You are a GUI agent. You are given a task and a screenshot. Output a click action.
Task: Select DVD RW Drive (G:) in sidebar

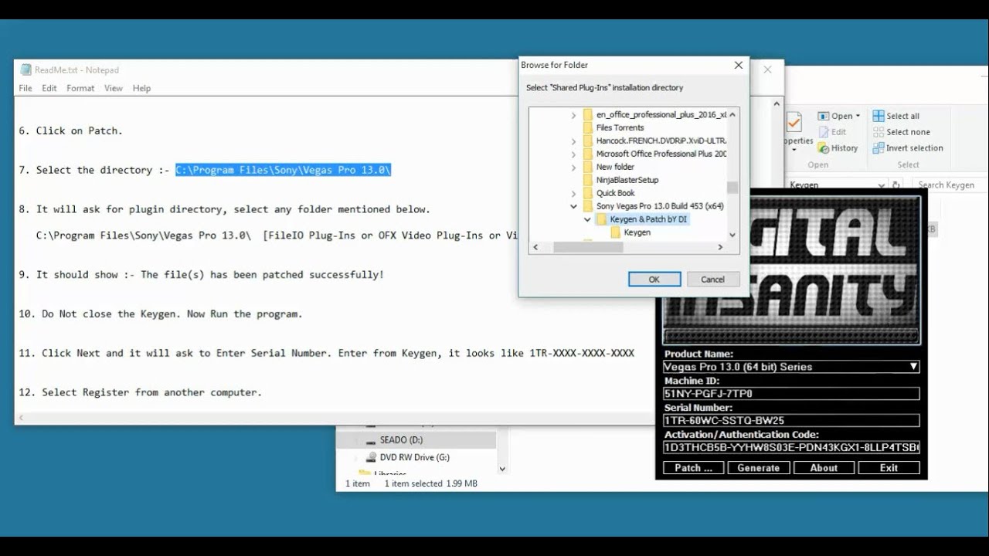pyautogui.click(x=414, y=457)
